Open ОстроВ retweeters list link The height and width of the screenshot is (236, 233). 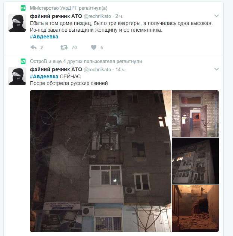86,61
